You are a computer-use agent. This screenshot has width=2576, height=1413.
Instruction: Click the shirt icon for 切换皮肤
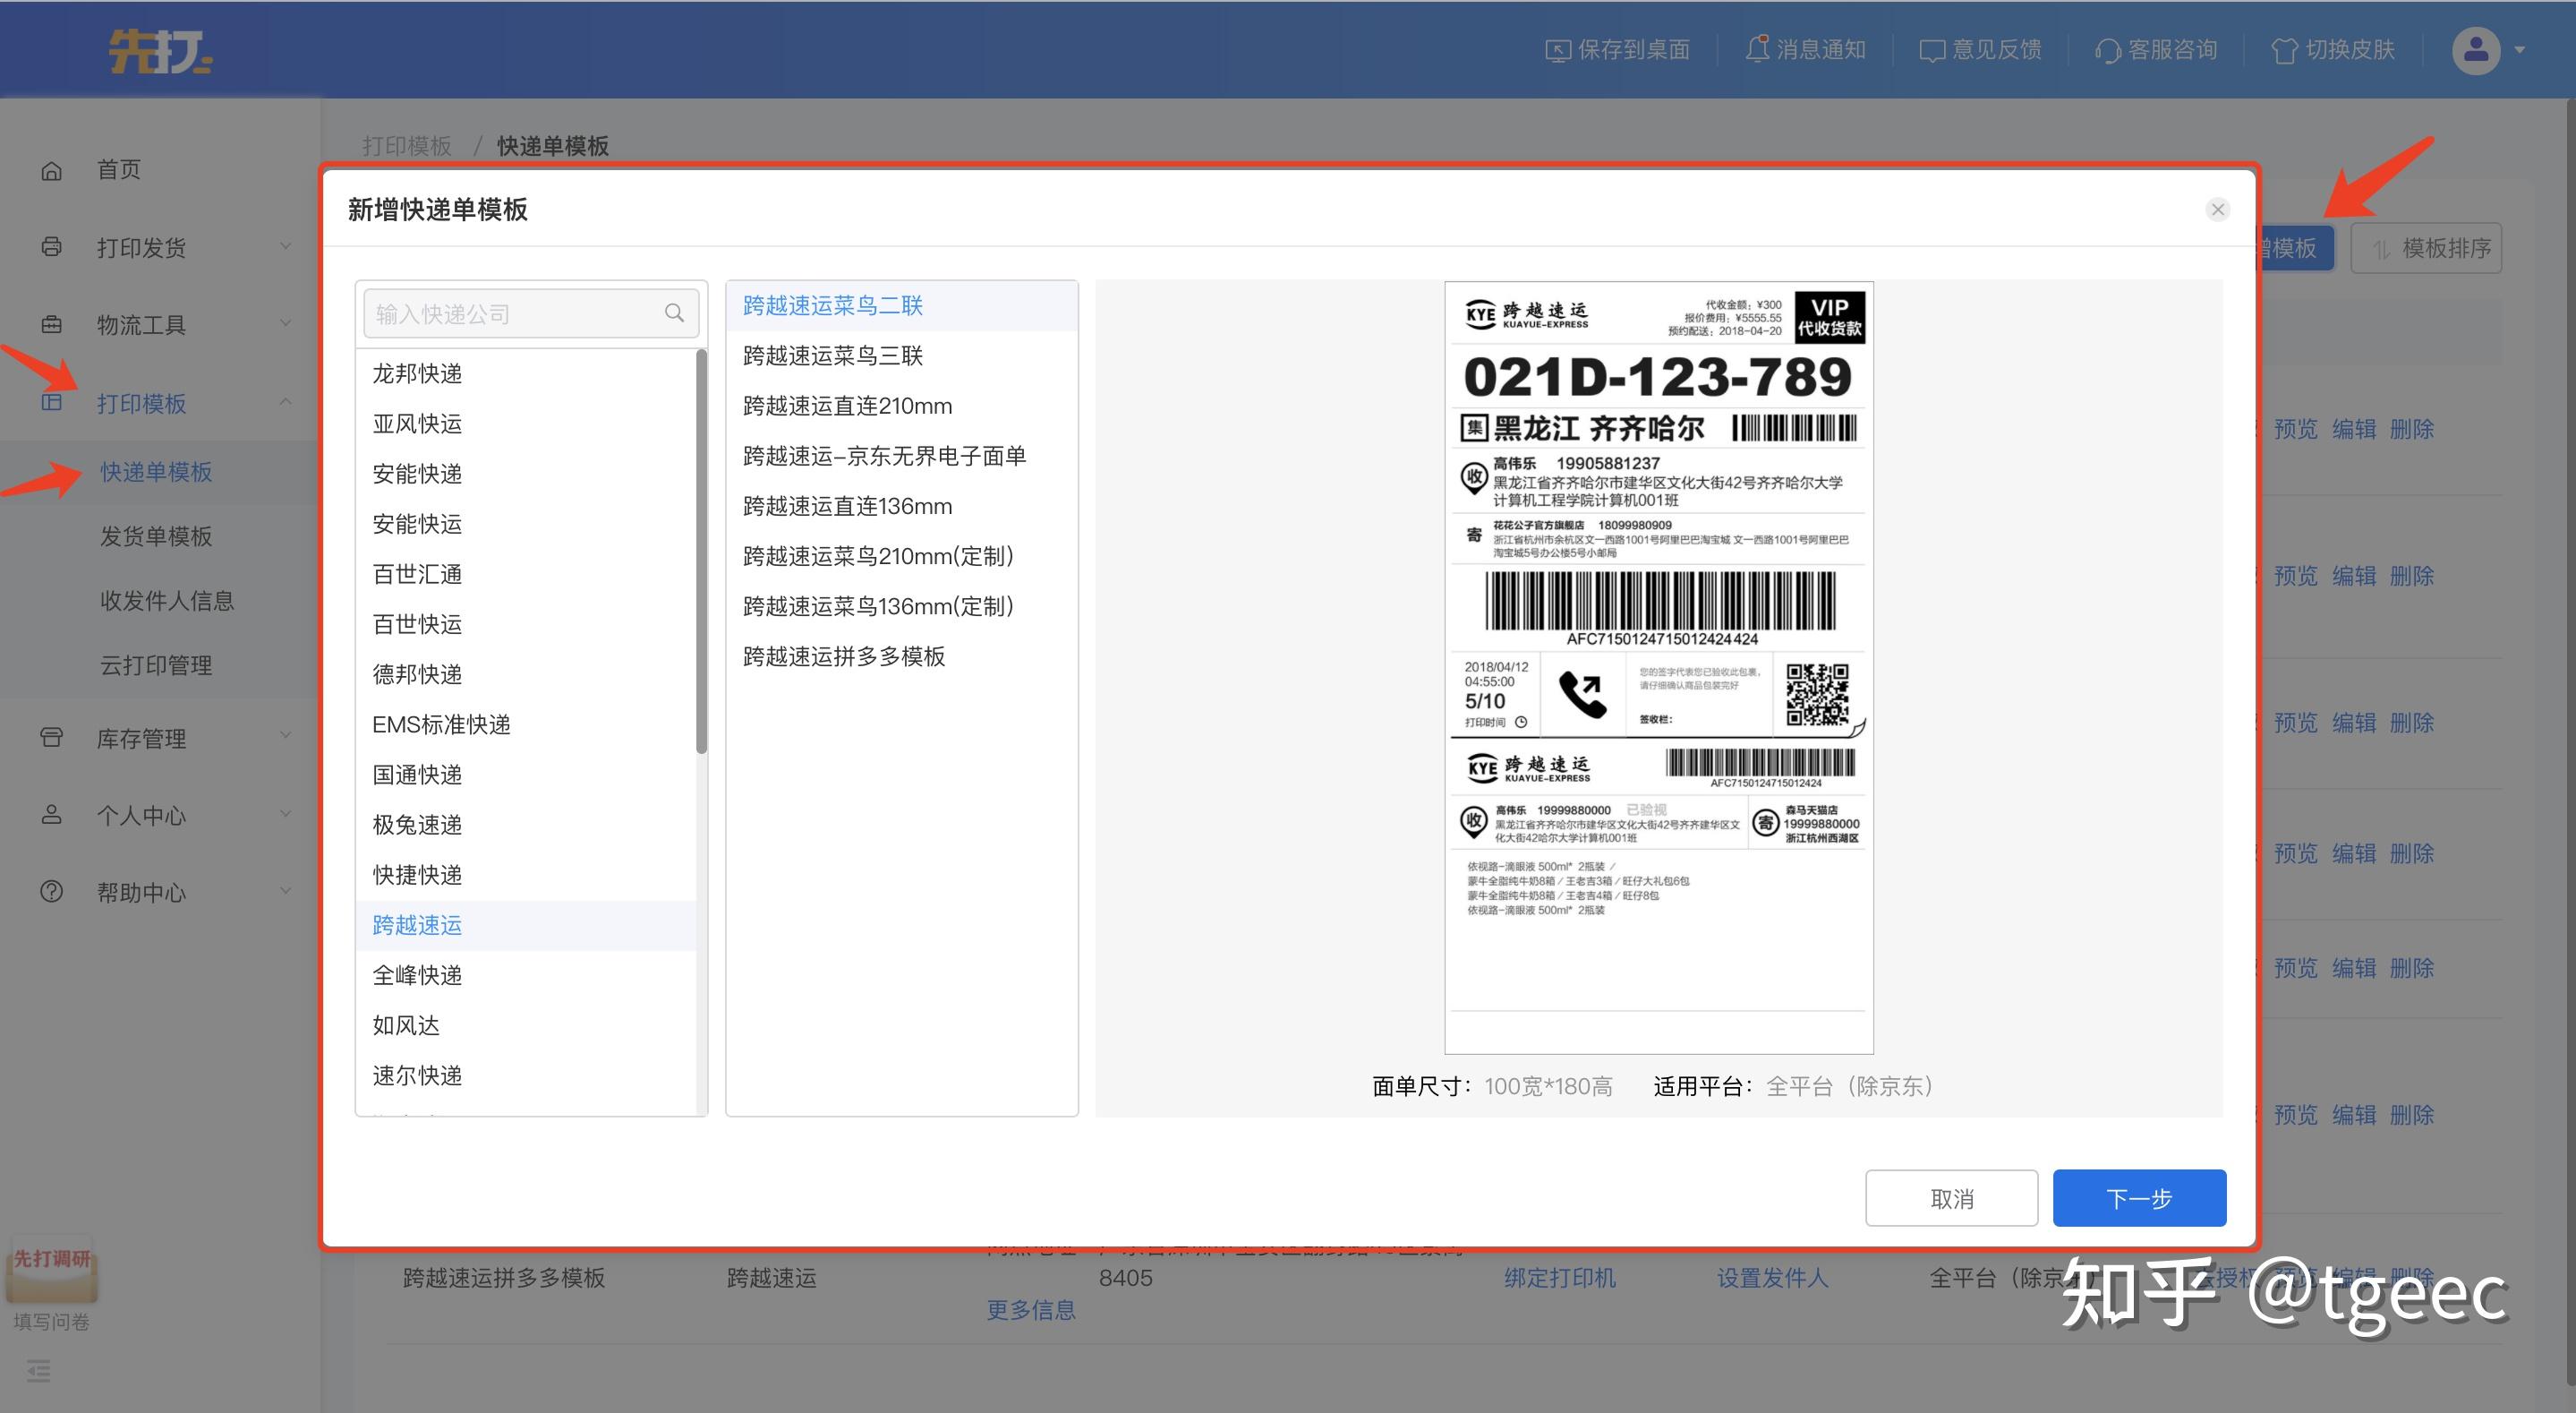(x=2285, y=50)
